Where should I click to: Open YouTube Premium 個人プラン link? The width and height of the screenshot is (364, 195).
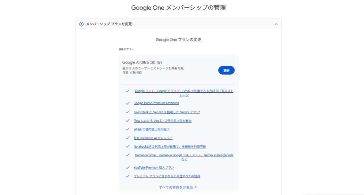point(154,167)
